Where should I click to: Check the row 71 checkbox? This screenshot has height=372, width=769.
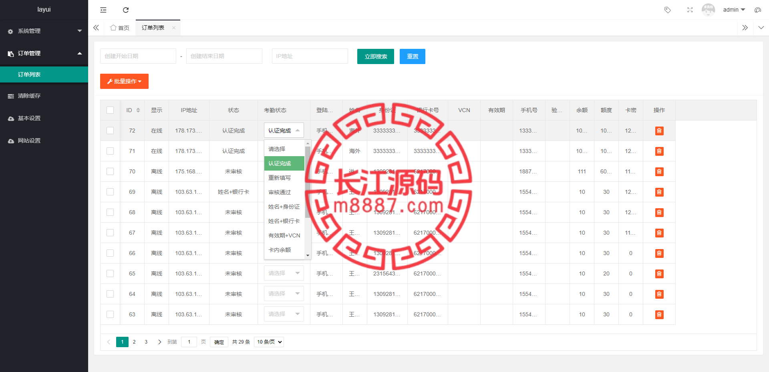[x=110, y=151]
